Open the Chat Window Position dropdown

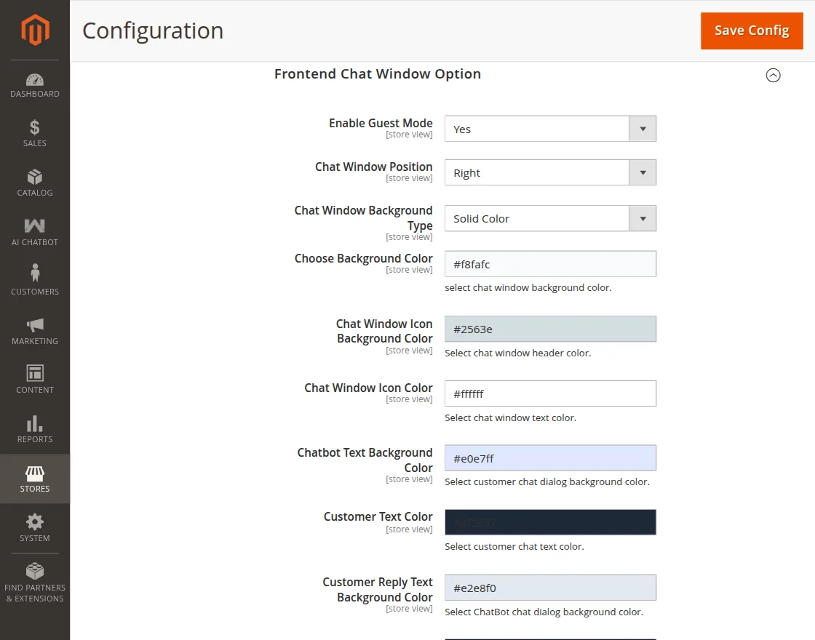click(641, 172)
